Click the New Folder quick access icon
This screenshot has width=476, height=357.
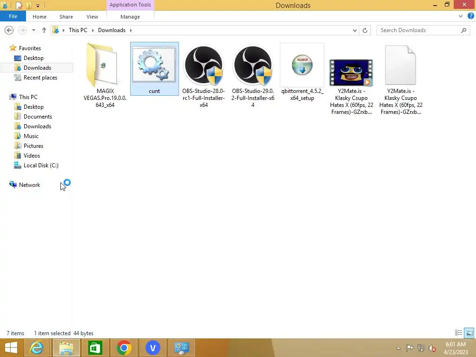coord(29,5)
